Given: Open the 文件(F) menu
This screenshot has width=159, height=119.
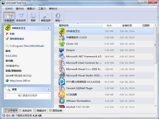Looking at the screenshot, I should point(9,9).
